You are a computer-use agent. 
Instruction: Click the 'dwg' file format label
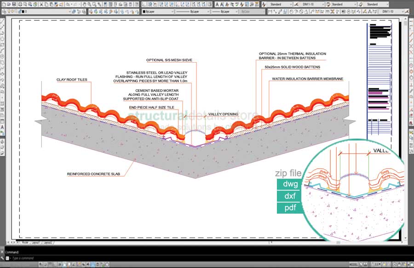tap(289, 184)
